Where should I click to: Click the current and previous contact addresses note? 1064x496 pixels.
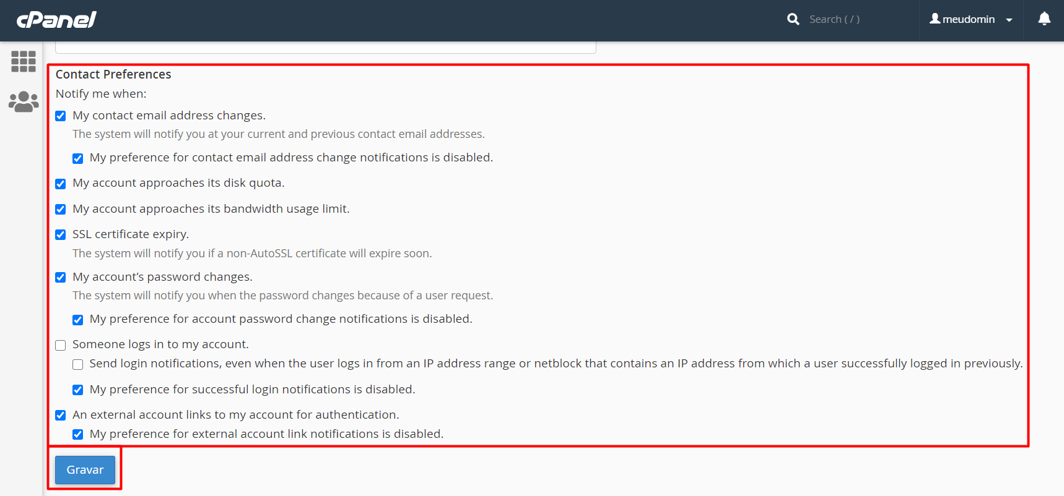tap(279, 134)
